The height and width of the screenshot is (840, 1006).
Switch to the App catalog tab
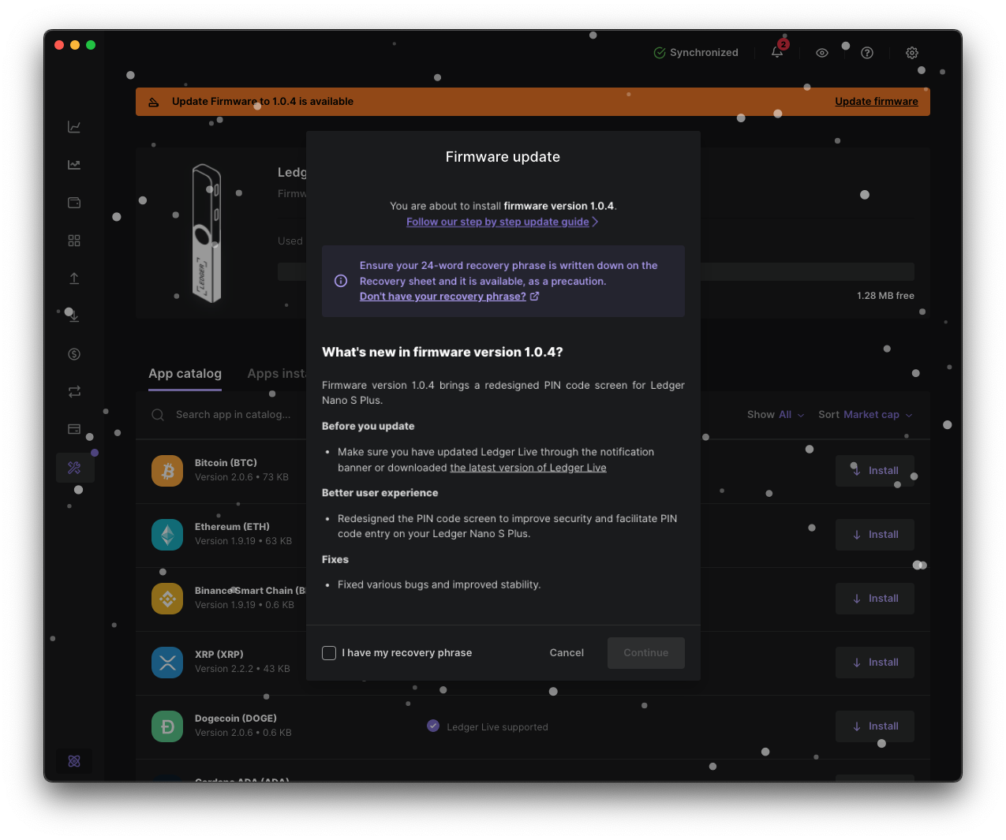coord(185,374)
